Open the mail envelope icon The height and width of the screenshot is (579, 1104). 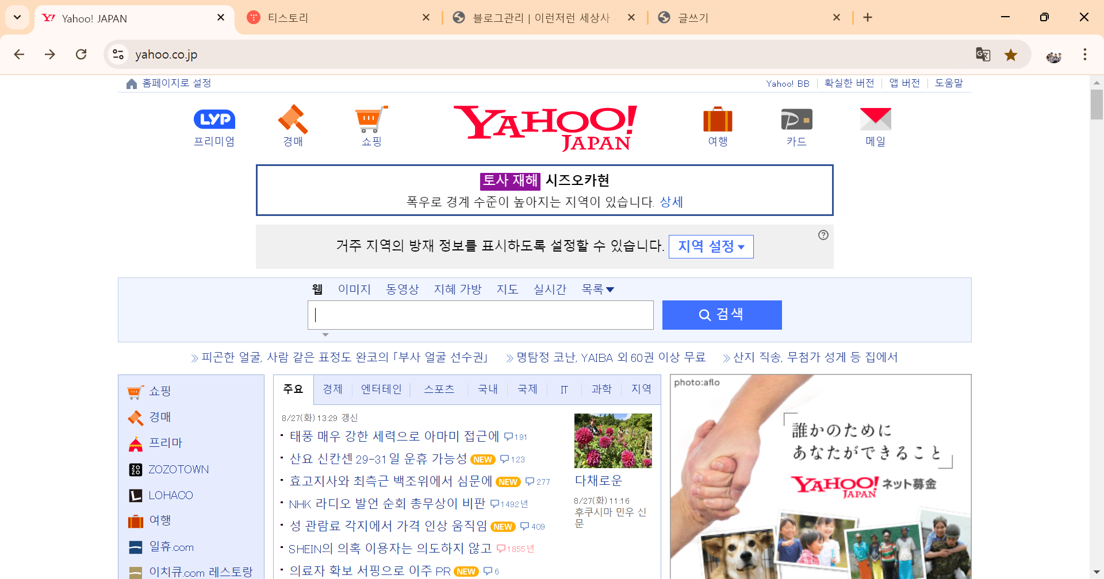875,119
